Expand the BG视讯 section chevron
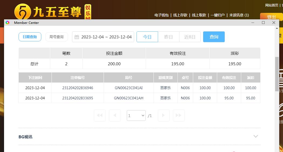Image resolution: width=283 pixels, height=152 pixels. (255, 136)
